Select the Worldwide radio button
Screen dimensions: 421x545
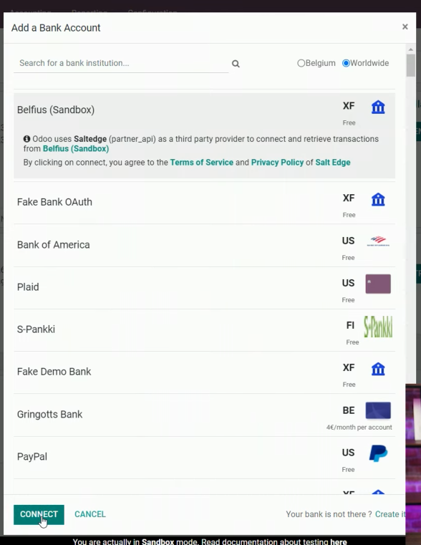click(x=346, y=63)
